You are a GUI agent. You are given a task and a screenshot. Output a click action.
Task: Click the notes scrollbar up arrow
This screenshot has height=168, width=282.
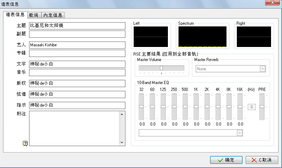(x=122, y=114)
